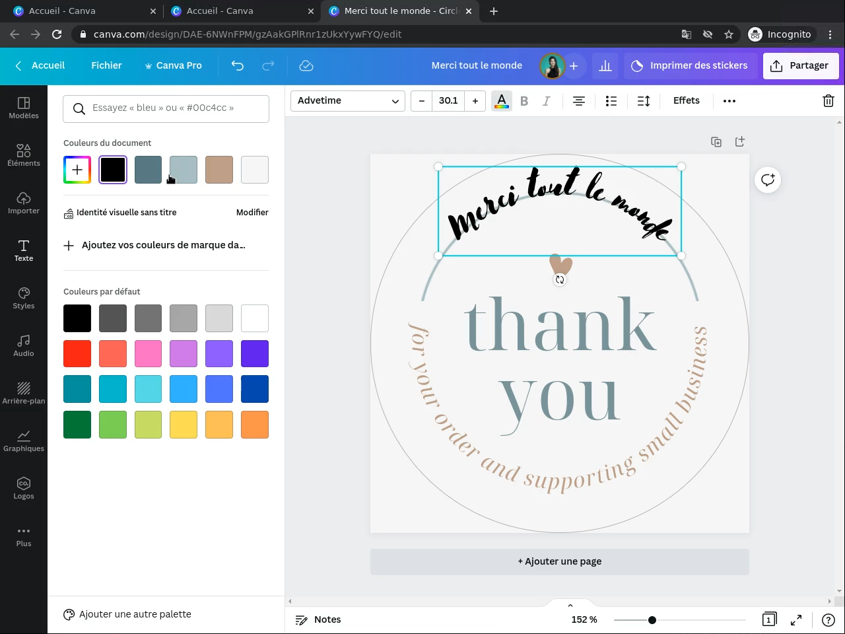This screenshot has height=634, width=845.
Task: Add a collaborator with the plus icon
Action: [574, 65]
